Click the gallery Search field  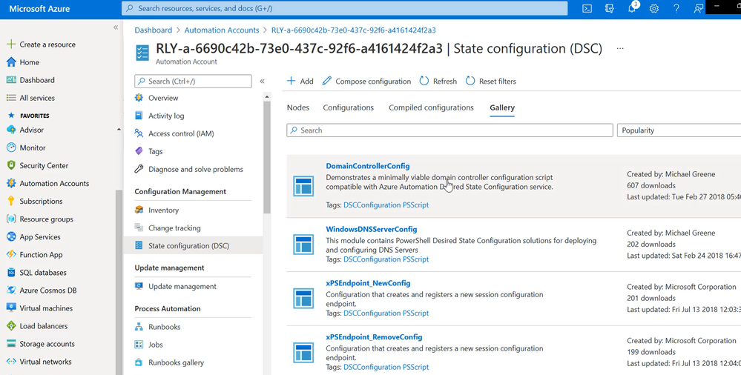[x=449, y=130]
